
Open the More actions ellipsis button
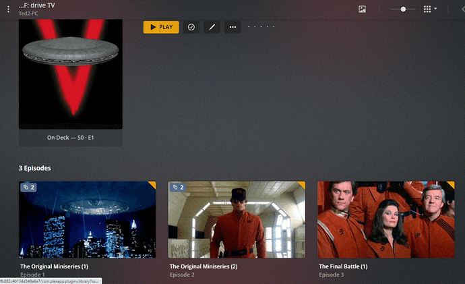pyautogui.click(x=232, y=27)
